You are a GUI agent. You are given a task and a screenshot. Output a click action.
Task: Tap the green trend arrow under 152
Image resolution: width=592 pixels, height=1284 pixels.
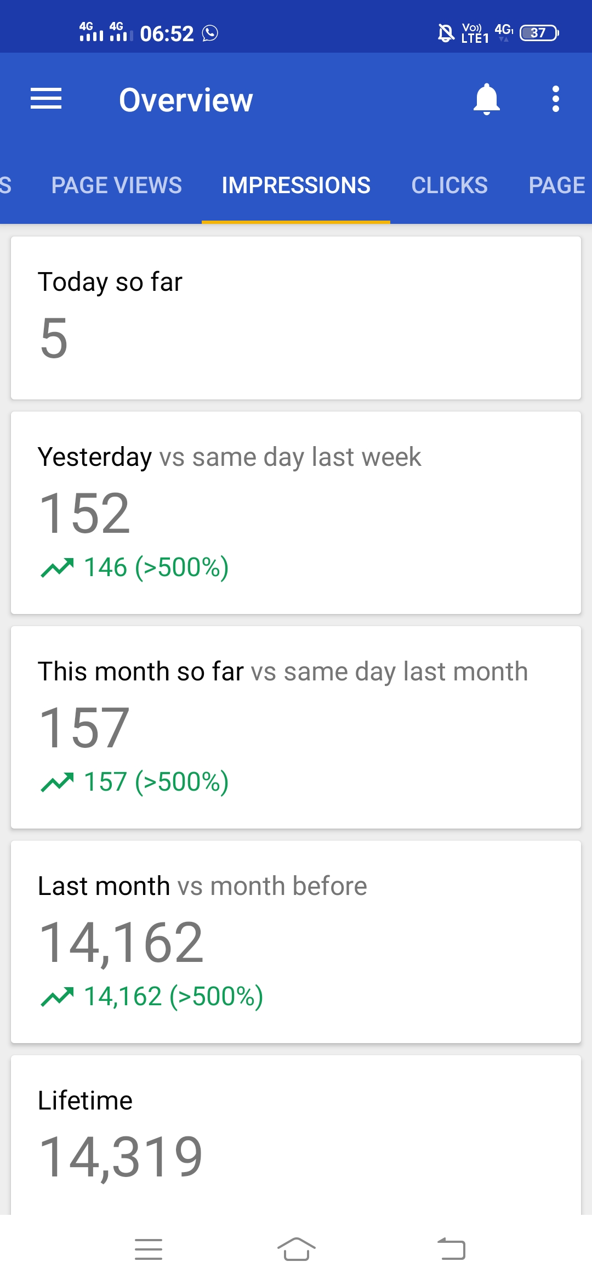(x=57, y=568)
